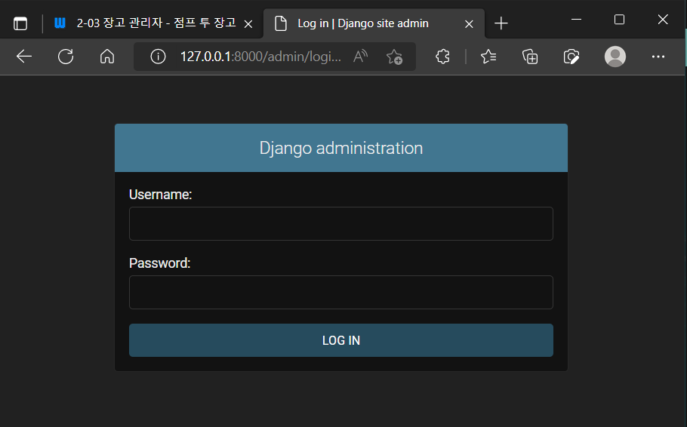
Task: Minimize the browser window
Action: (x=577, y=20)
